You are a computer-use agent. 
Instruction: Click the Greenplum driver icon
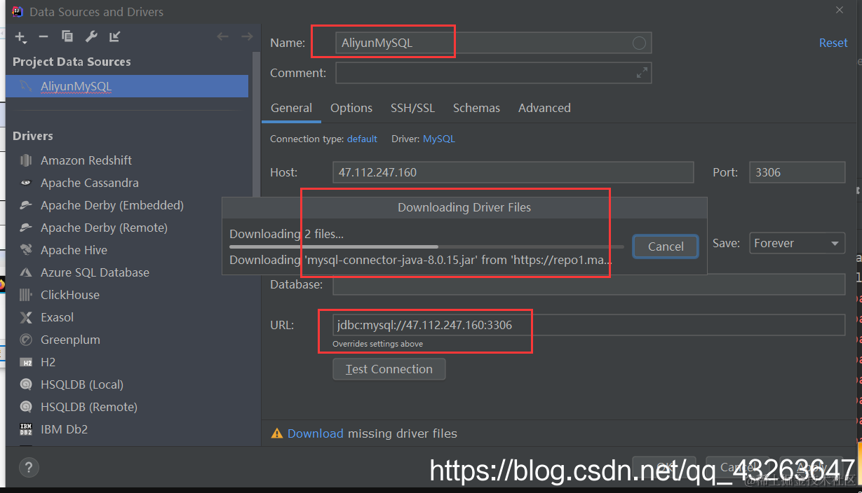click(26, 340)
